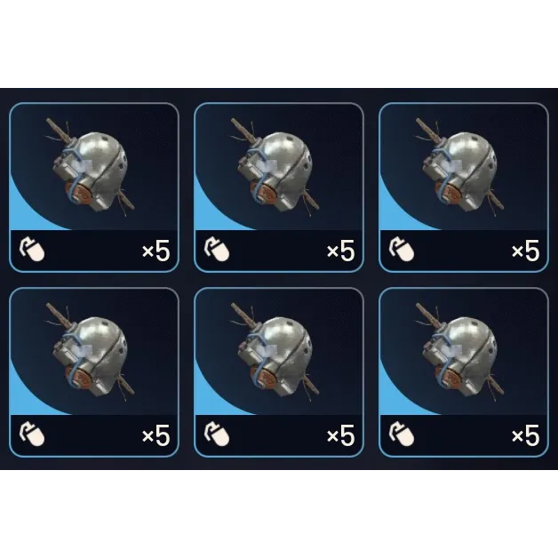Image resolution: width=558 pixels, height=558 pixels.
Task: Click the mouse icon in the first top-row card
Action: coord(32,250)
